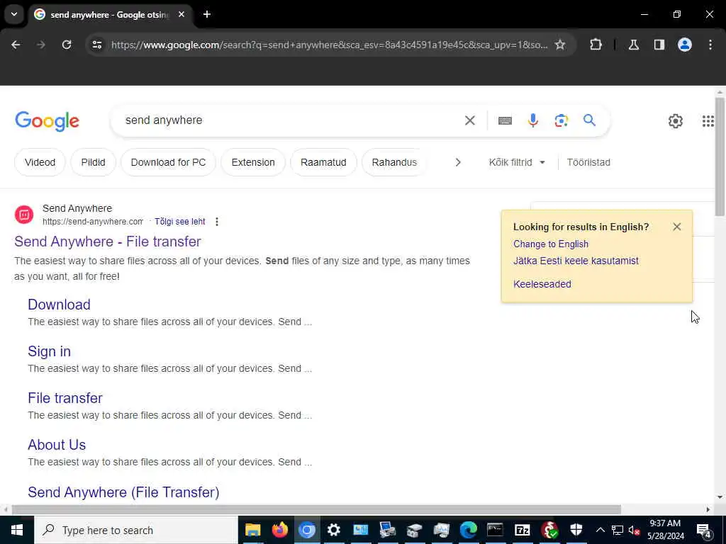
Task: Open Chrome three-dot menu
Action: [710, 45]
